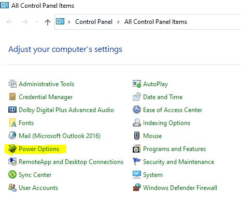Open the User Accounts link

click(x=38, y=188)
